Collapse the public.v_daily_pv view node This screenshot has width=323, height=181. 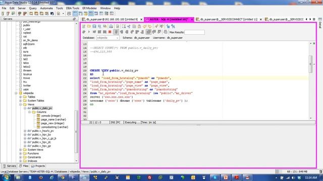pyautogui.click(x=25, y=108)
